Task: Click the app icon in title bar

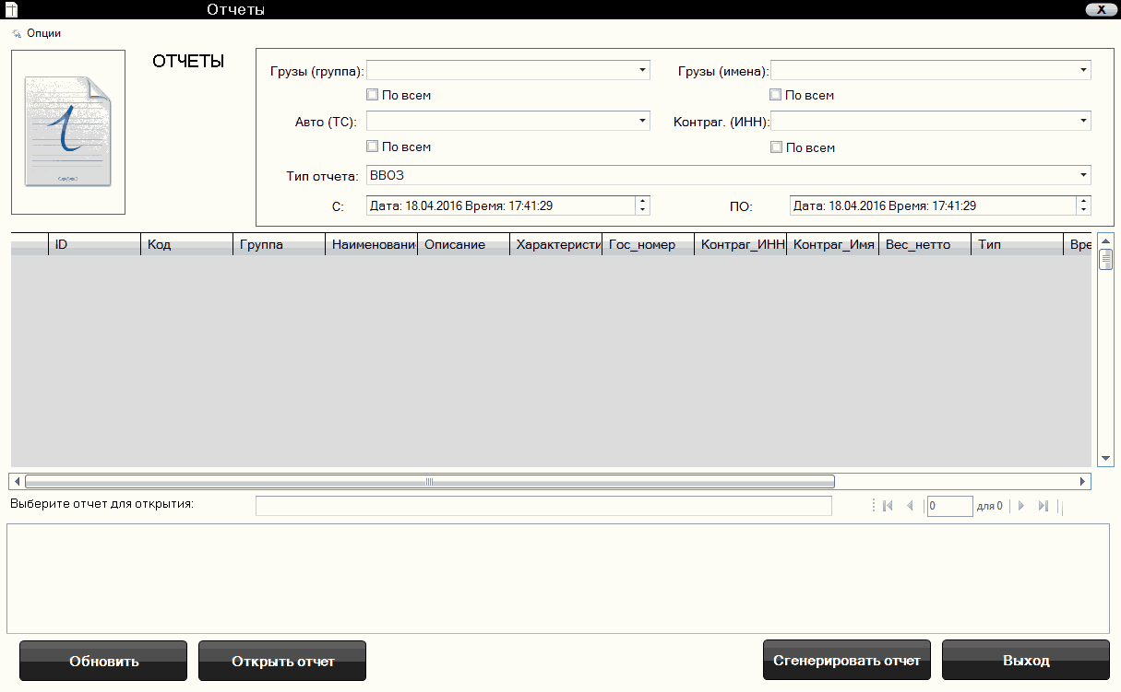Action: point(12,10)
